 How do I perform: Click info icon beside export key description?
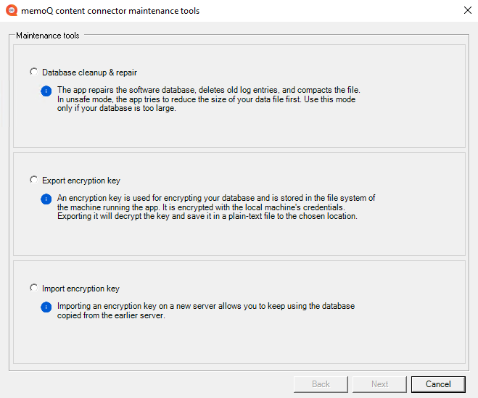46,199
